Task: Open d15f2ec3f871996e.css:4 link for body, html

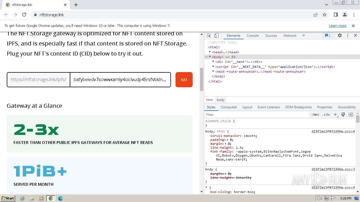Action: coord(333,131)
